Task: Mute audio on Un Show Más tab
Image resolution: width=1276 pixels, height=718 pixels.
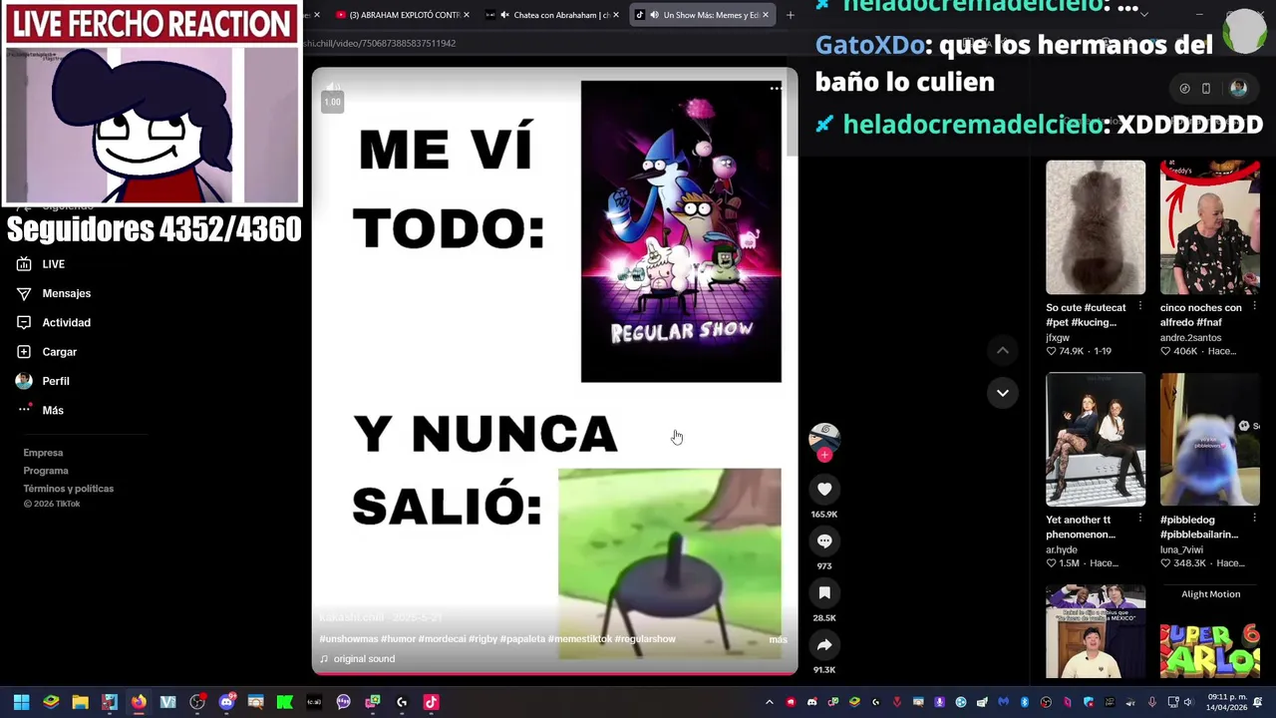Action: (x=654, y=15)
